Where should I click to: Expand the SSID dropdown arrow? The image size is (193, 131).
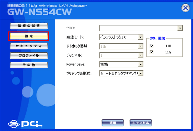[x=180, y=28]
